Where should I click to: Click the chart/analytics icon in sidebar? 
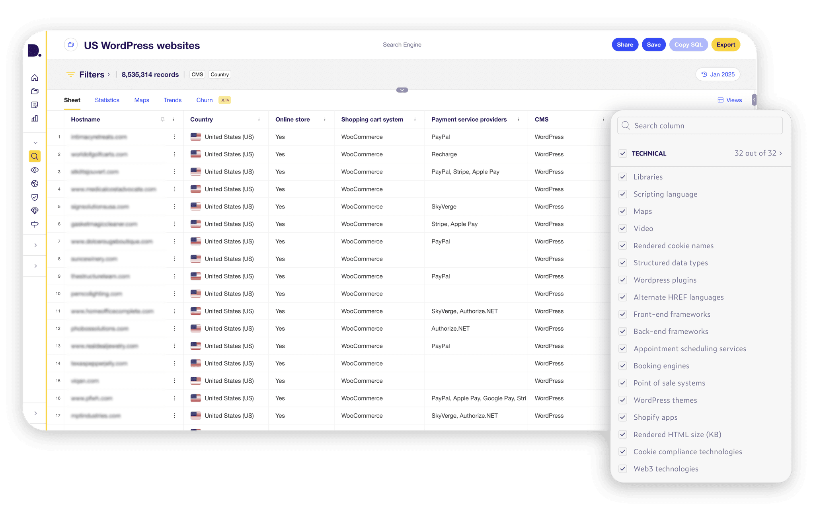tap(35, 117)
